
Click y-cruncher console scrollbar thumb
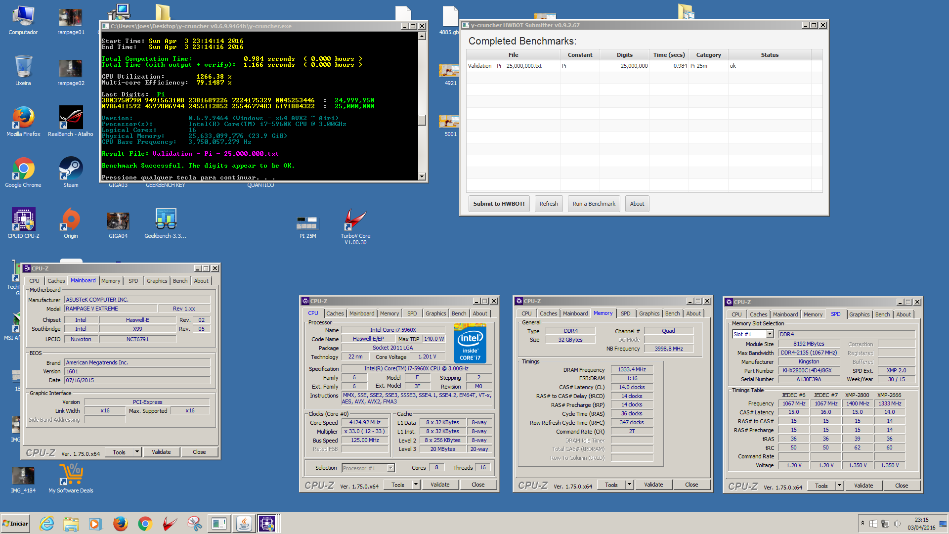pos(422,120)
